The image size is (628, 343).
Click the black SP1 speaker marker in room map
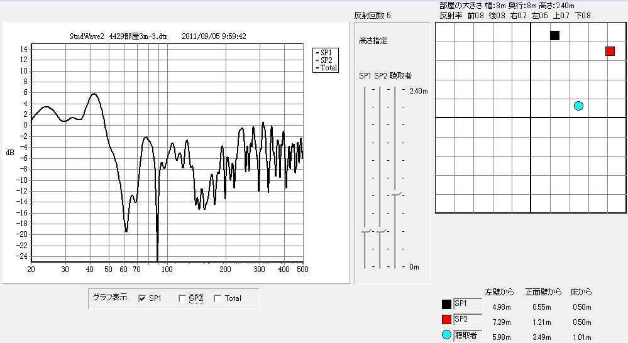tap(554, 35)
